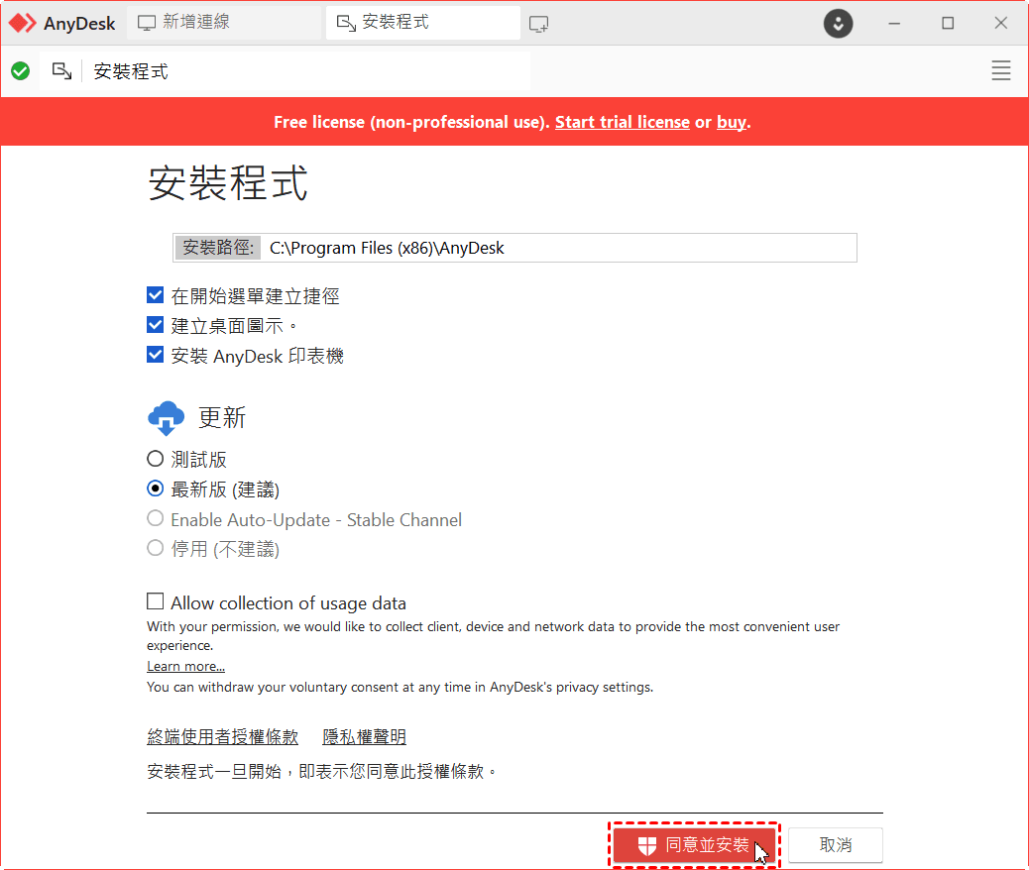This screenshot has height=870, width=1029.
Task: Open the Learn more... link
Action: coord(185,667)
